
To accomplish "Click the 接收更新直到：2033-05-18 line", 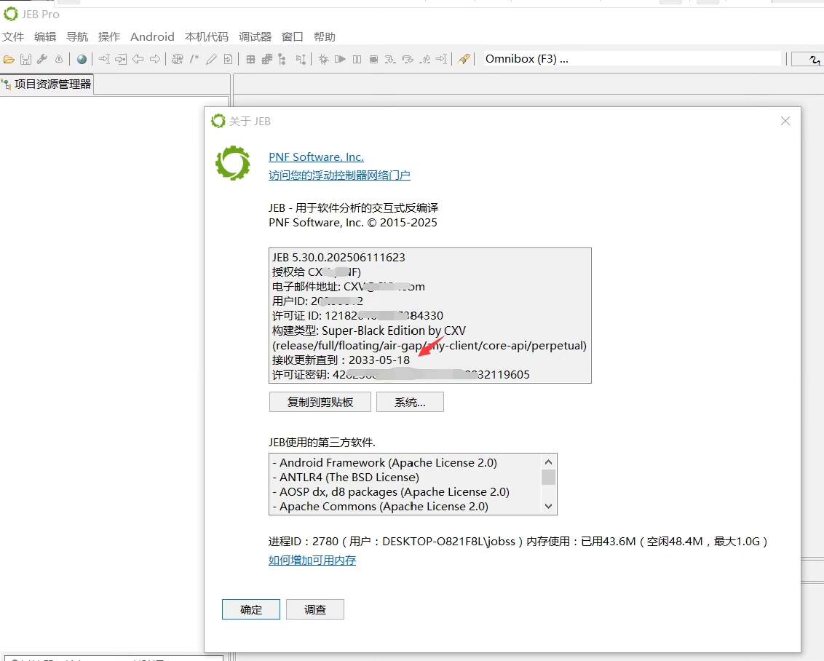I will [341, 360].
